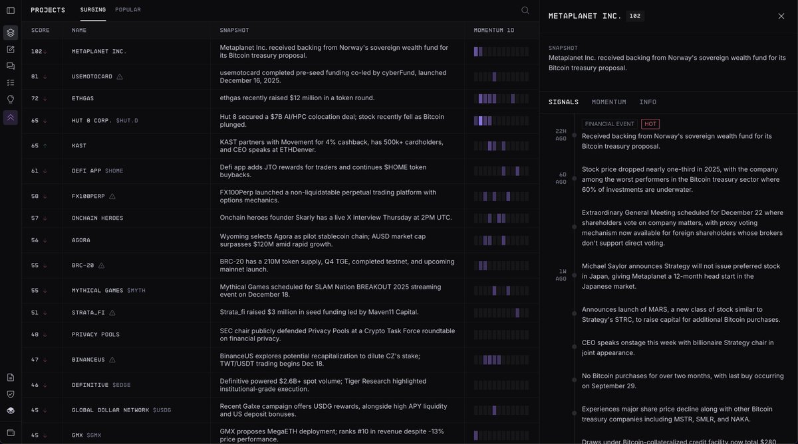The width and height of the screenshot is (798, 444).
Task: Click the KAST snapshot about Movement cashback
Action: tap(332, 145)
